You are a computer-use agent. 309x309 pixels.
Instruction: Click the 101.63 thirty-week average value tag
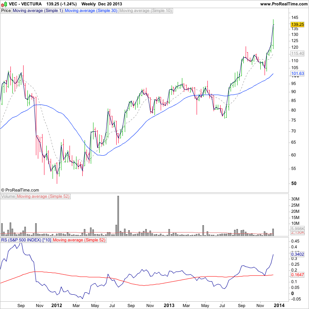[x=297, y=73]
